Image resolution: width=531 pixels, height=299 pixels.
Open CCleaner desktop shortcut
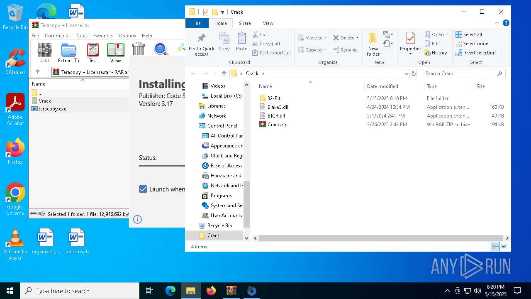15,62
